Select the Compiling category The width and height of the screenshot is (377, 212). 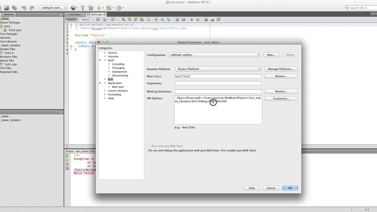point(118,64)
